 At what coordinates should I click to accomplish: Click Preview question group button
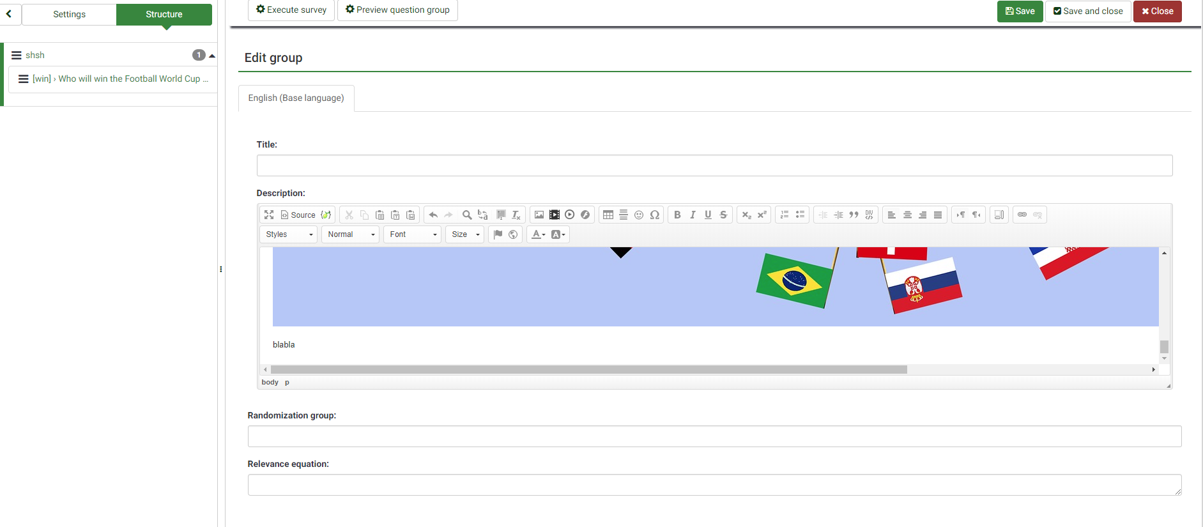397,10
